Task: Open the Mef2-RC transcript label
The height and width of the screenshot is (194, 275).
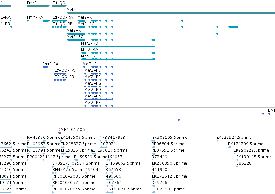Action: point(75,37)
